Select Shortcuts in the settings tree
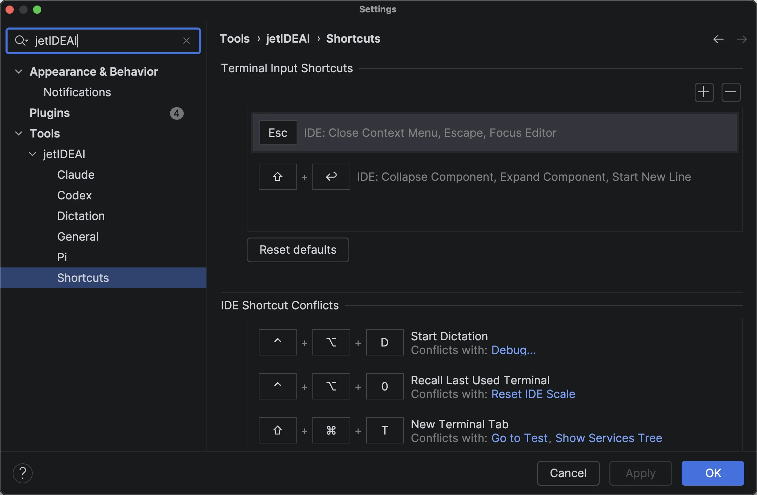Image resolution: width=757 pixels, height=495 pixels. pos(103,278)
